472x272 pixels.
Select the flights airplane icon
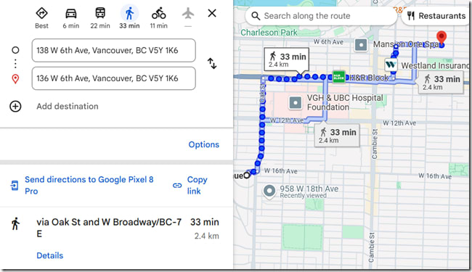pos(188,13)
